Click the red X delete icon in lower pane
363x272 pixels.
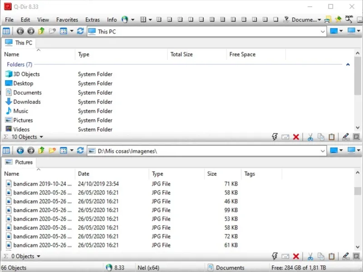point(296,256)
